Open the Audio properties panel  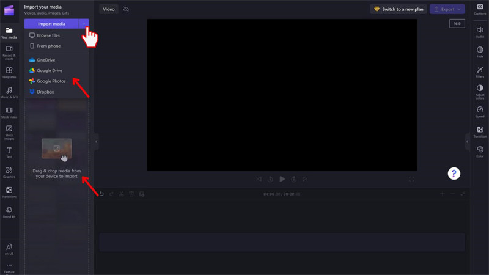pos(480,32)
